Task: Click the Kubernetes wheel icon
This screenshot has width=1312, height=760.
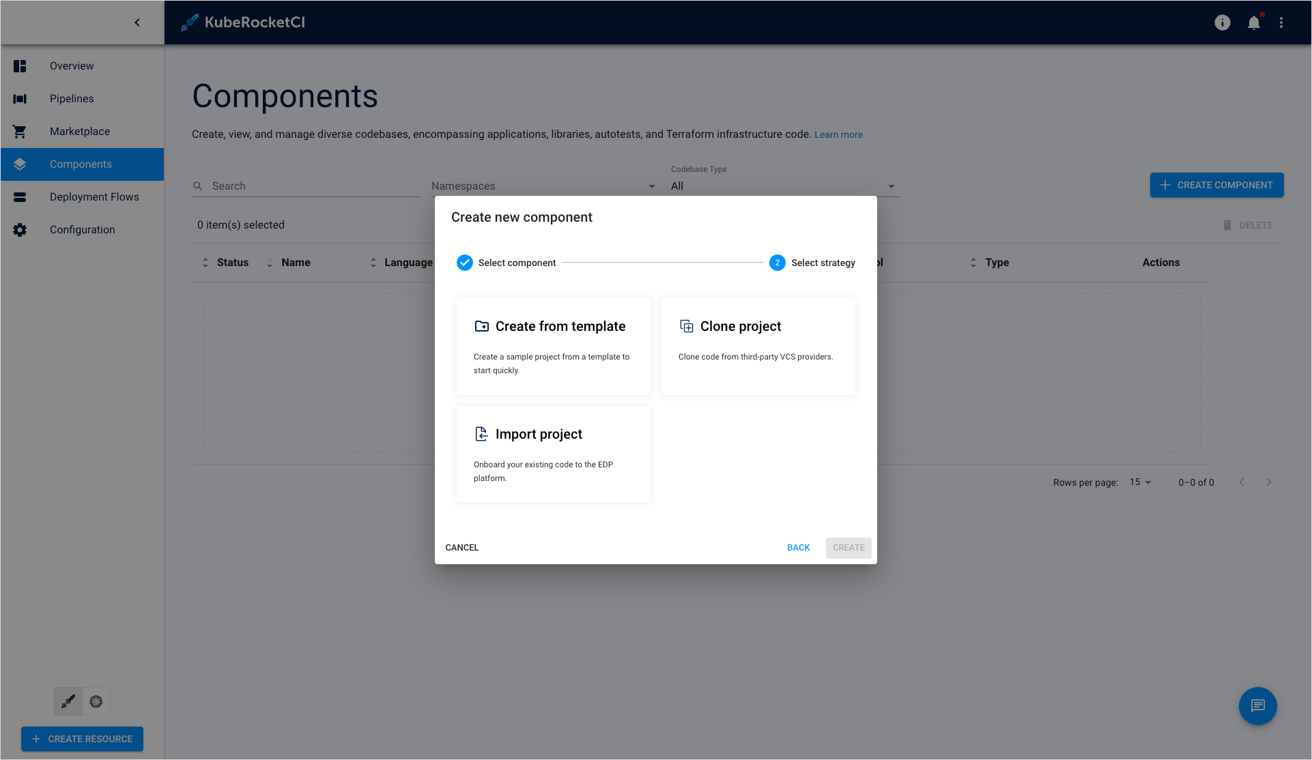Action: click(96, 701)
